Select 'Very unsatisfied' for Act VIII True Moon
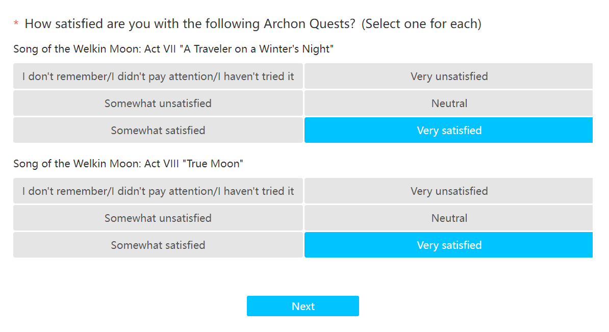The height and width of the screenshot is (332, 609). 448,191
